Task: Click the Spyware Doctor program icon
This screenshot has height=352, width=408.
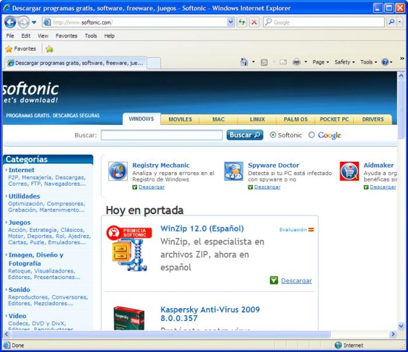Action: 234,171
